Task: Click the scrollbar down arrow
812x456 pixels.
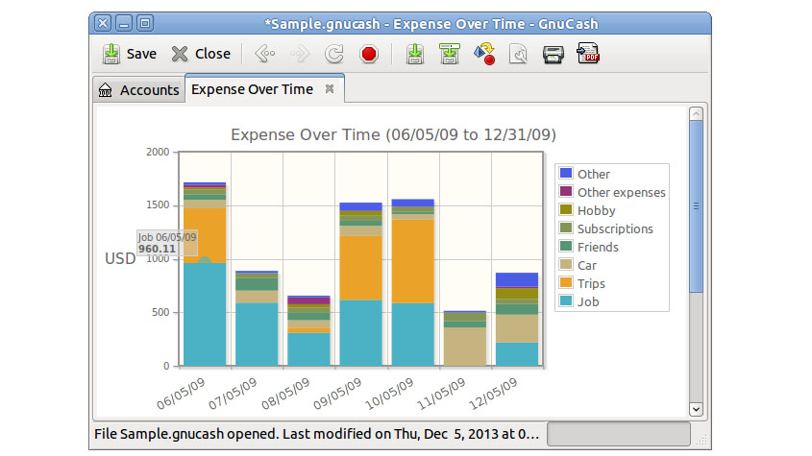Action: (x=696, y=409)
